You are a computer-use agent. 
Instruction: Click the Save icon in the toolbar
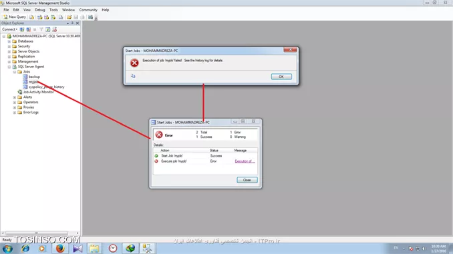pos(76,17)
